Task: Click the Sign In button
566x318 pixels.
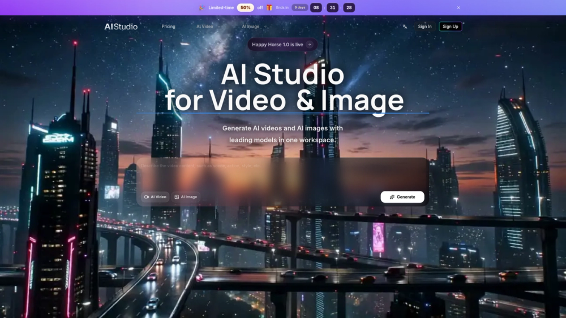Action: (424, 27)
